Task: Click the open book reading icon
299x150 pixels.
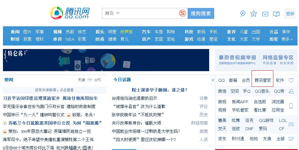Action: click(276, 14)
